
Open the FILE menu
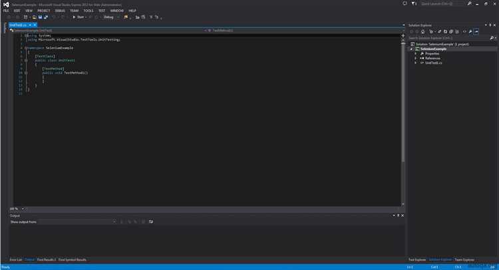(6, 11)
